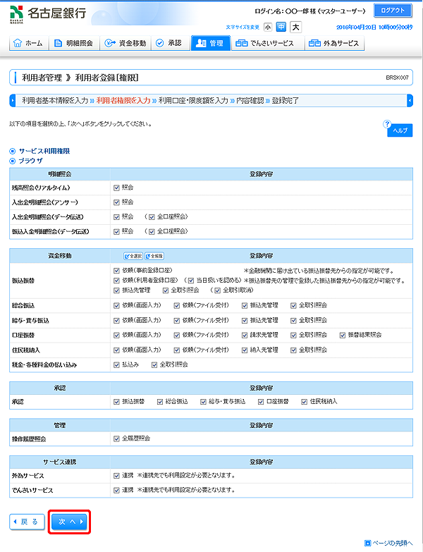423x552 pixels.
Task: Set font size to 大
Action: [x=296, y=27]
